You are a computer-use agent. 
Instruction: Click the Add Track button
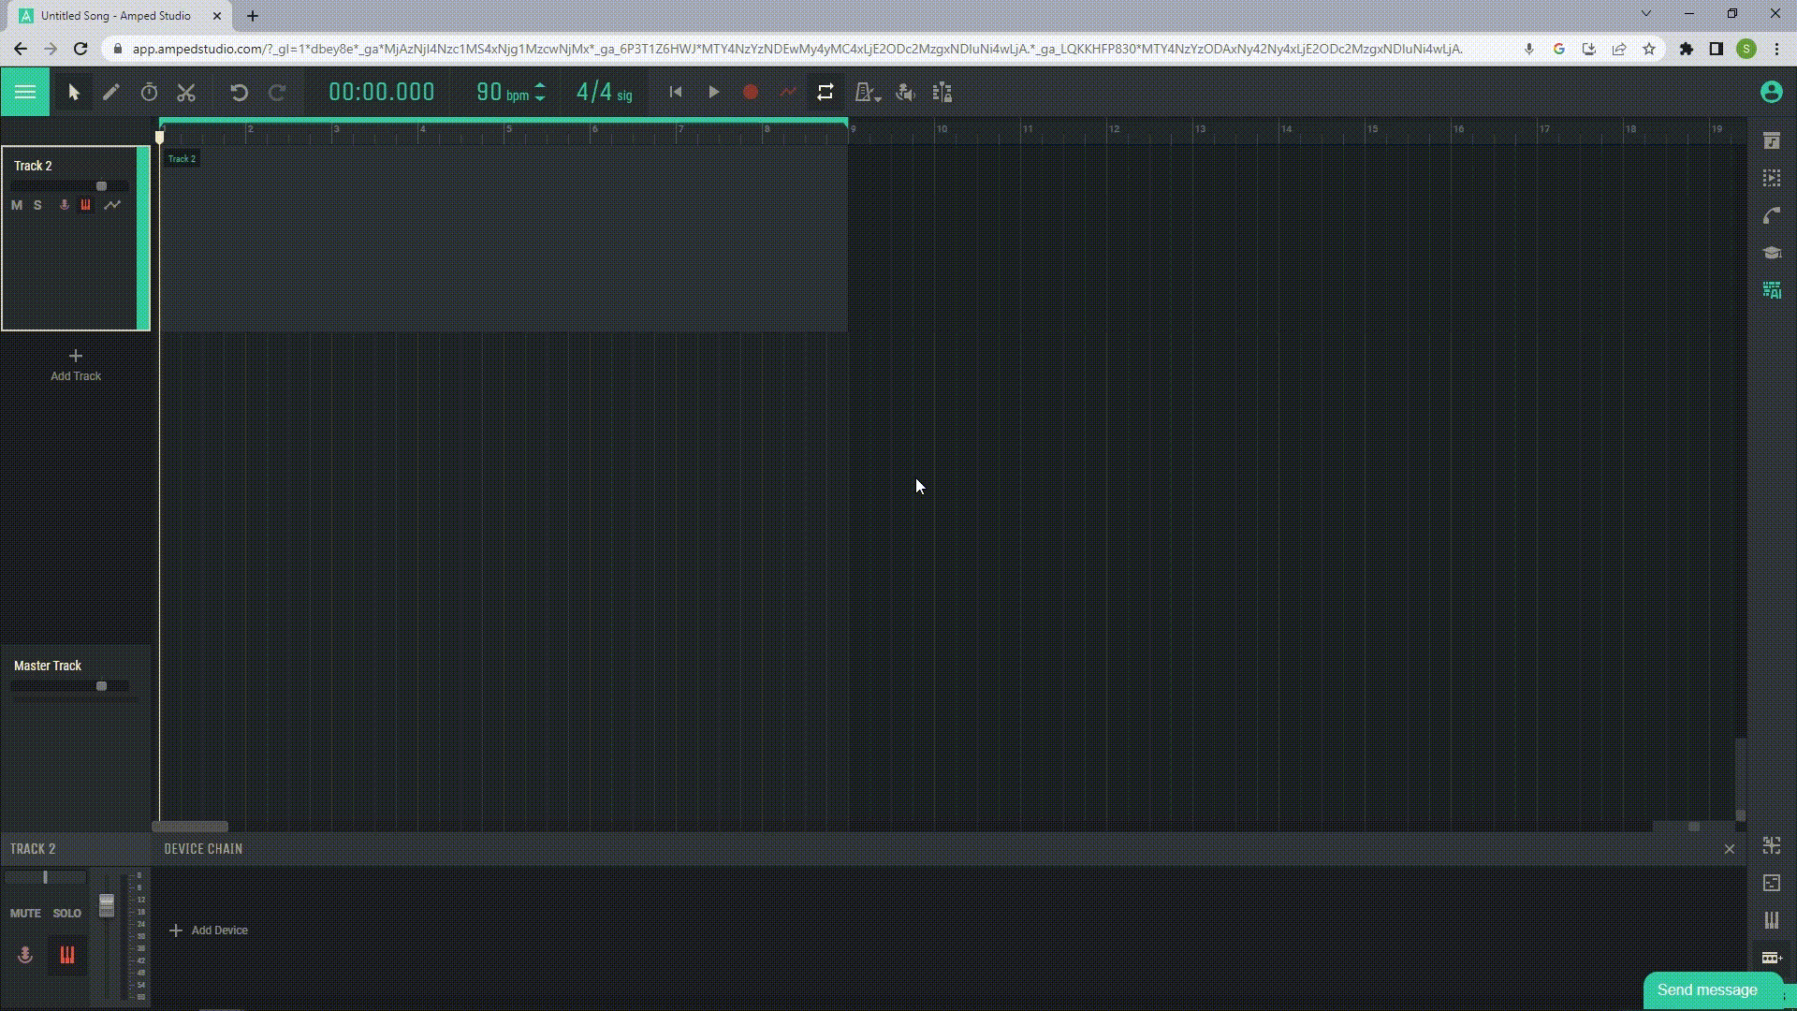click(x=75, y=365)
